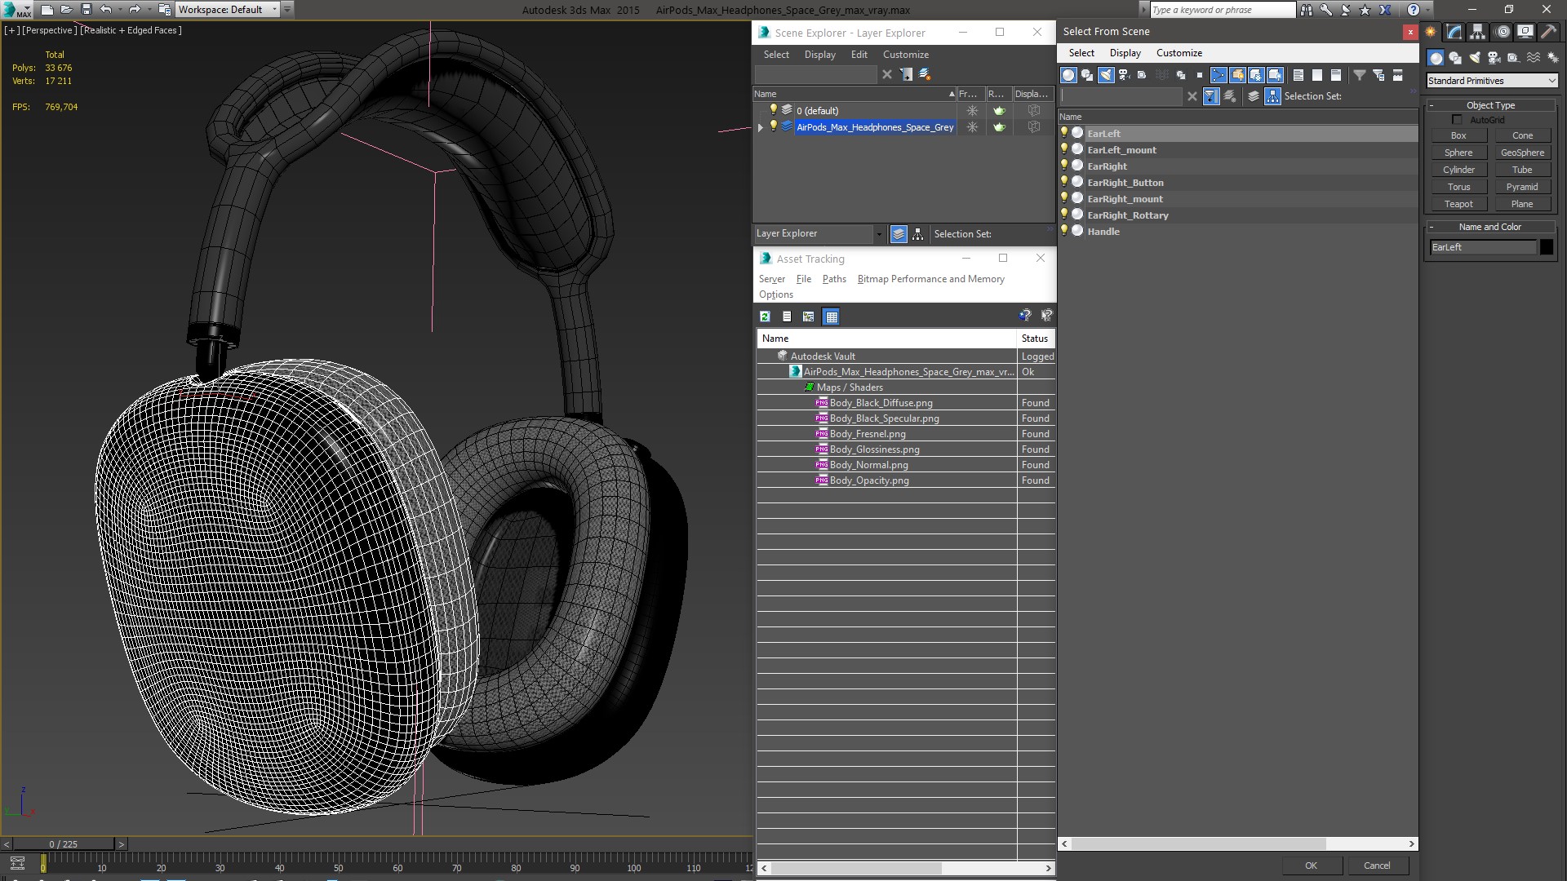The image size is (1567, 881).
Task: Click the Cancel button
Action: 1377,866
